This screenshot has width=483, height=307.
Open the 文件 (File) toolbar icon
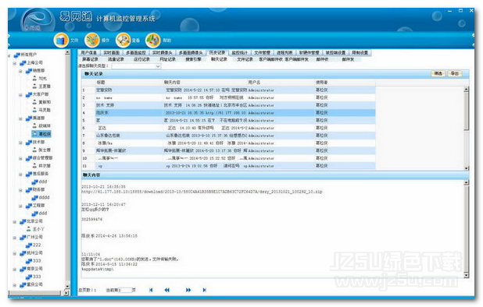tap(61, 41)
